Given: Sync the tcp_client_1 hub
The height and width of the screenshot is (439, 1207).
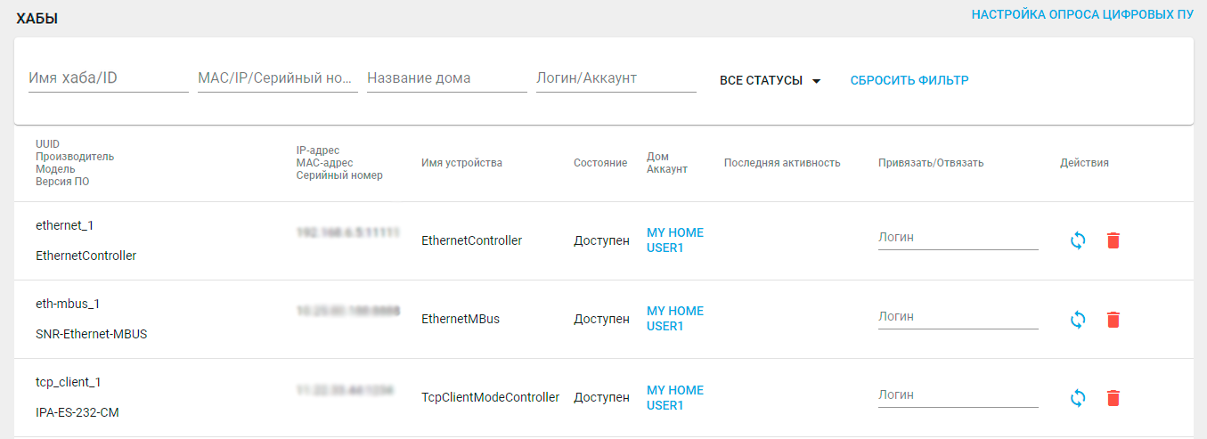Looking at the screenshot, I should (x=1078, y=397).
